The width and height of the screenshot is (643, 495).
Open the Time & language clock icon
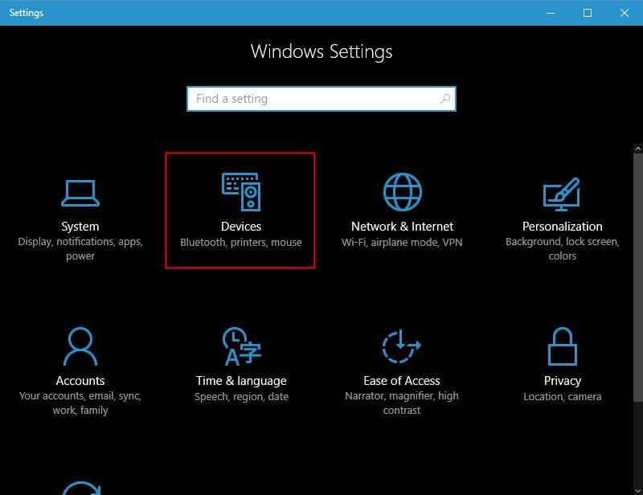coord(241,346)
